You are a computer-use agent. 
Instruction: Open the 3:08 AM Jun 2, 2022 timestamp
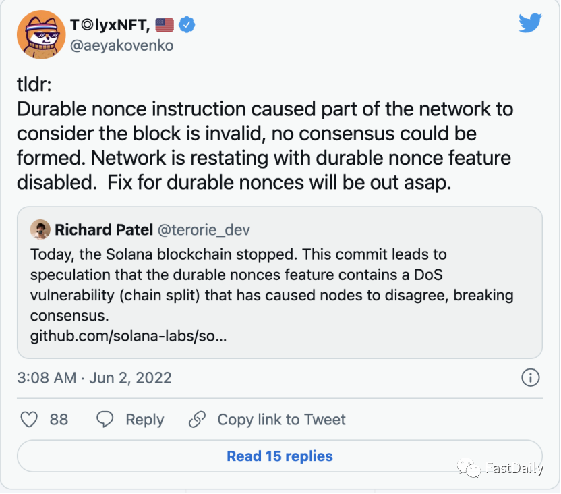tap(94, 378)
